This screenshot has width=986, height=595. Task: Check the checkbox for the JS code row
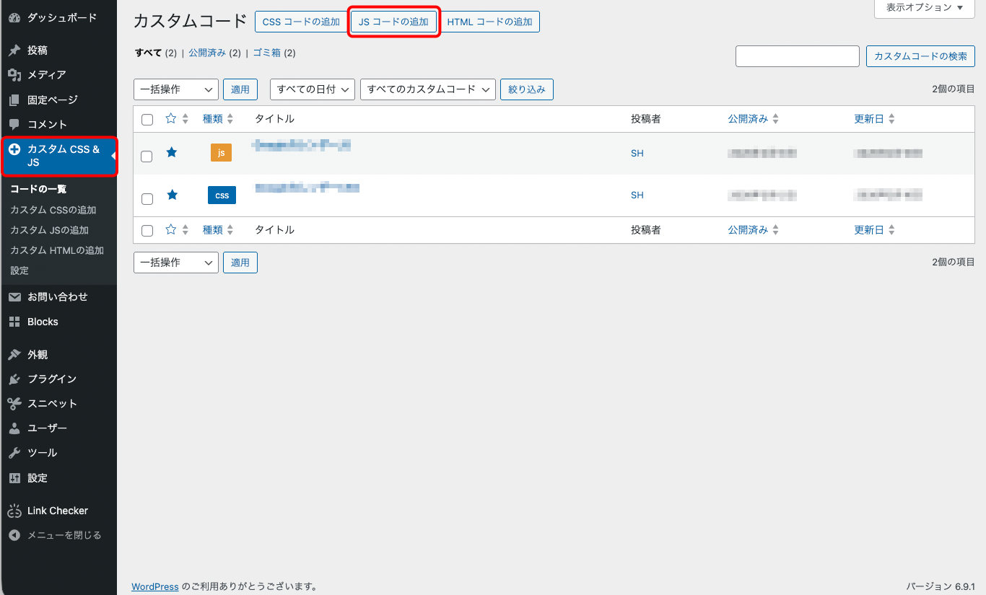[x=147, y=157]
